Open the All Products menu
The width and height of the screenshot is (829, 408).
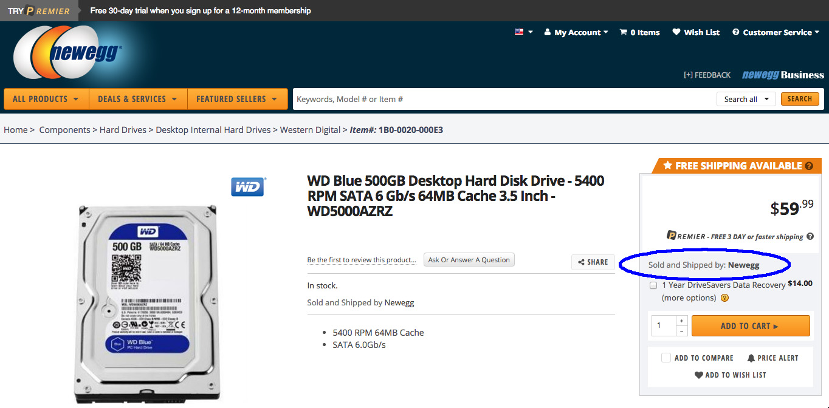click(46, 99)
